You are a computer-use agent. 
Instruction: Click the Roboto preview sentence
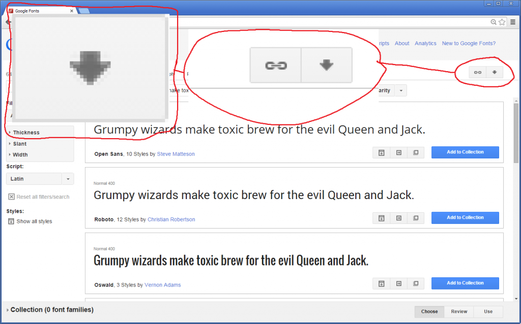tap(254, 195)
